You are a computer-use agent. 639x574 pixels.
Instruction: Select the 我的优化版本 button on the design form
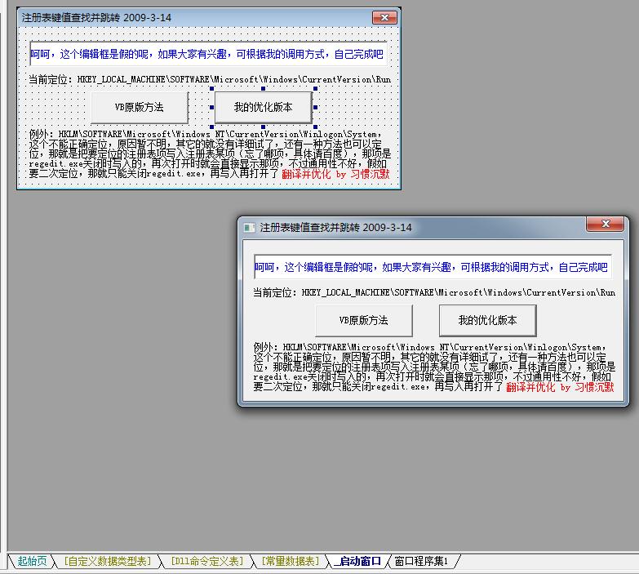coord(263,107)
